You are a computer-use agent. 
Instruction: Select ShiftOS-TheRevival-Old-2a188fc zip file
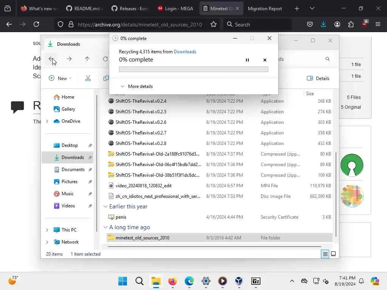220,154
